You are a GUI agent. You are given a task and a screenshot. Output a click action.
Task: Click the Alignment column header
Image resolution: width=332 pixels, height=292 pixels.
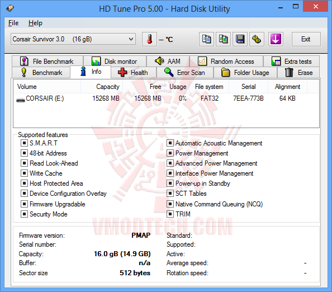tap(287, 87)
